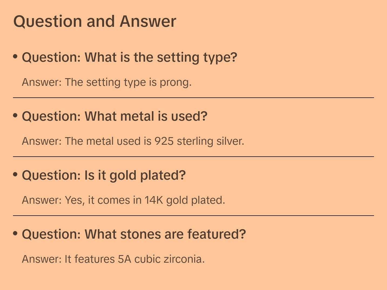Click the answer starting with "Yes, it comes"
Screen dimensions: 387x290
[x=124, y=200]
